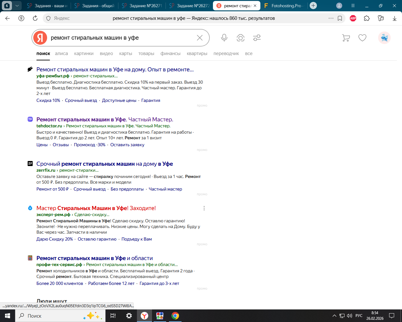Switch to the 'Задания - общий' tab
Screen dimensions: 402x322
[x=95, y=6]
